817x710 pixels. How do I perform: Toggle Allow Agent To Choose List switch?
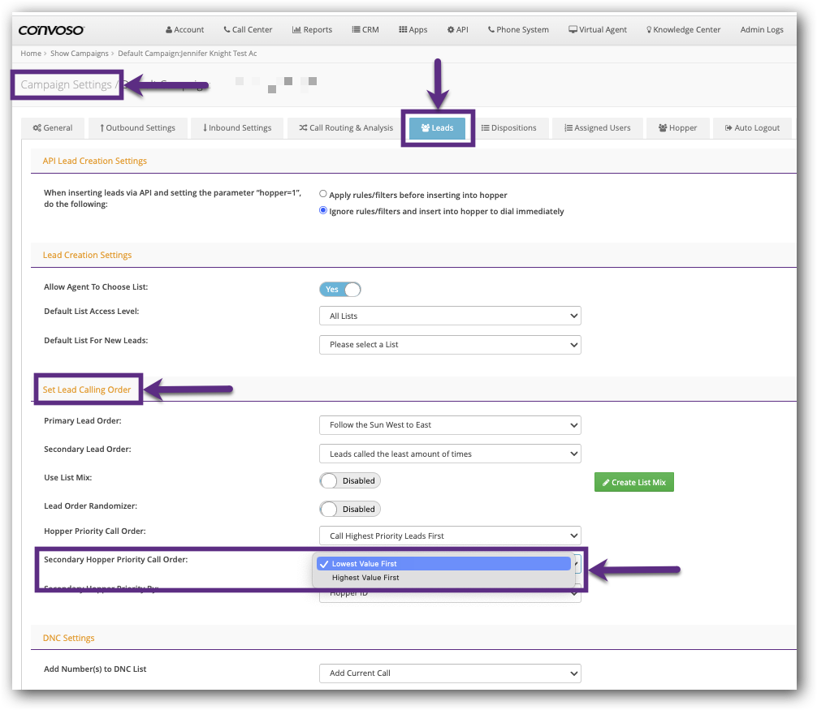coord(340,290)
